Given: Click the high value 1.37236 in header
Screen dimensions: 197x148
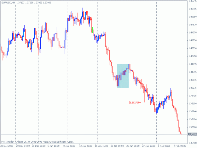Looking at the screenshot, I should (x=29, y=3).
